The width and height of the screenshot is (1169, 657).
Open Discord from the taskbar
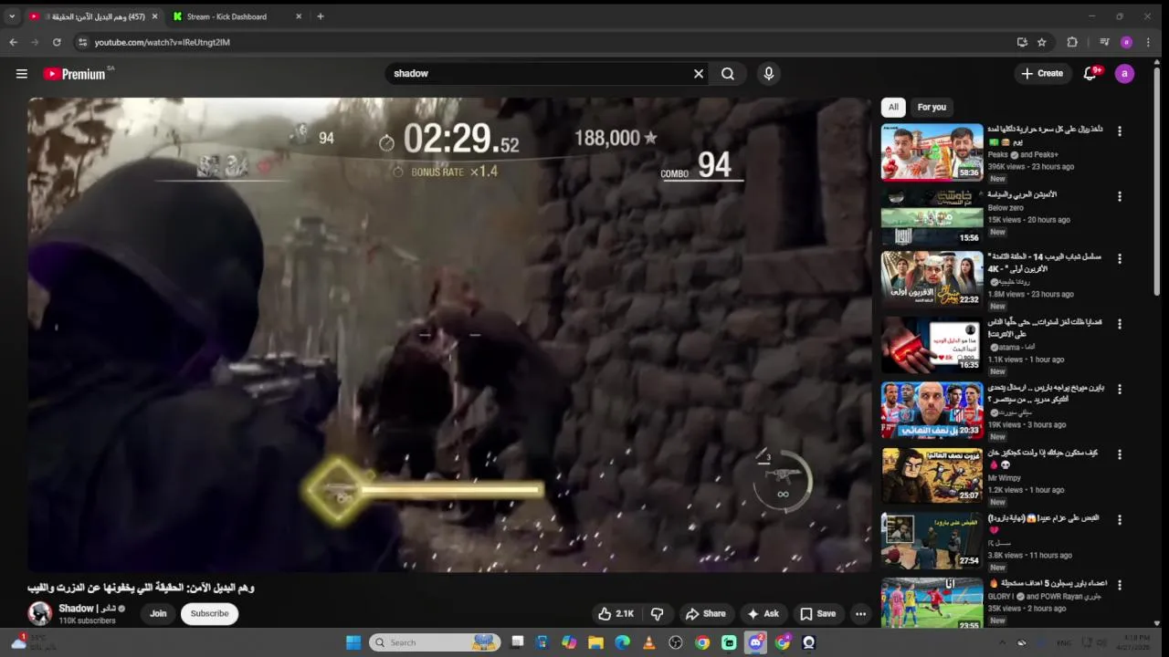click(x=756, y=642)
